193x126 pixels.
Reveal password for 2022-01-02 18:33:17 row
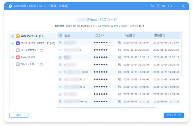click(x=119, y=57)
